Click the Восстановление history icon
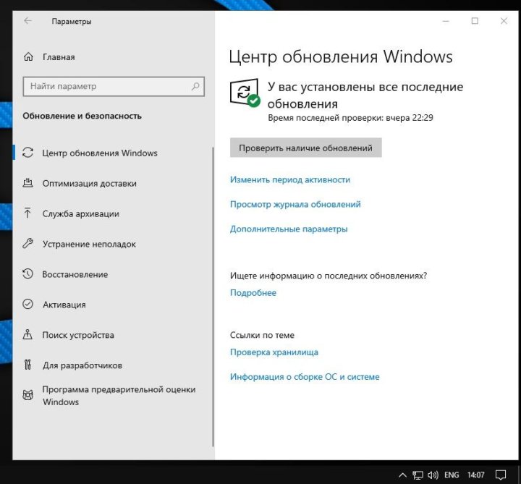 click(28, 274)
